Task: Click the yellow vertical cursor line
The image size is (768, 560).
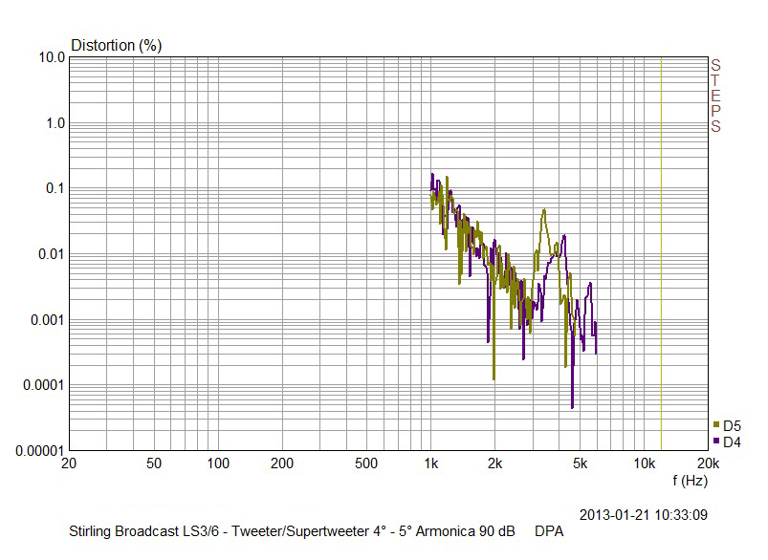Action: 661,253
